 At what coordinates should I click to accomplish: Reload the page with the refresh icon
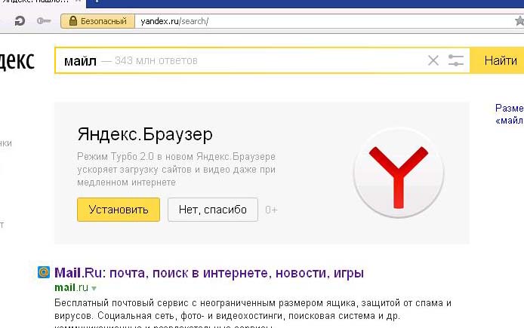20,21
